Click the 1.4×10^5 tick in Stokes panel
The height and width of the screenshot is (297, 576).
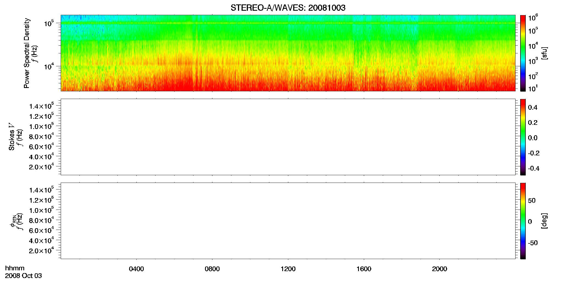coord(41,106)
